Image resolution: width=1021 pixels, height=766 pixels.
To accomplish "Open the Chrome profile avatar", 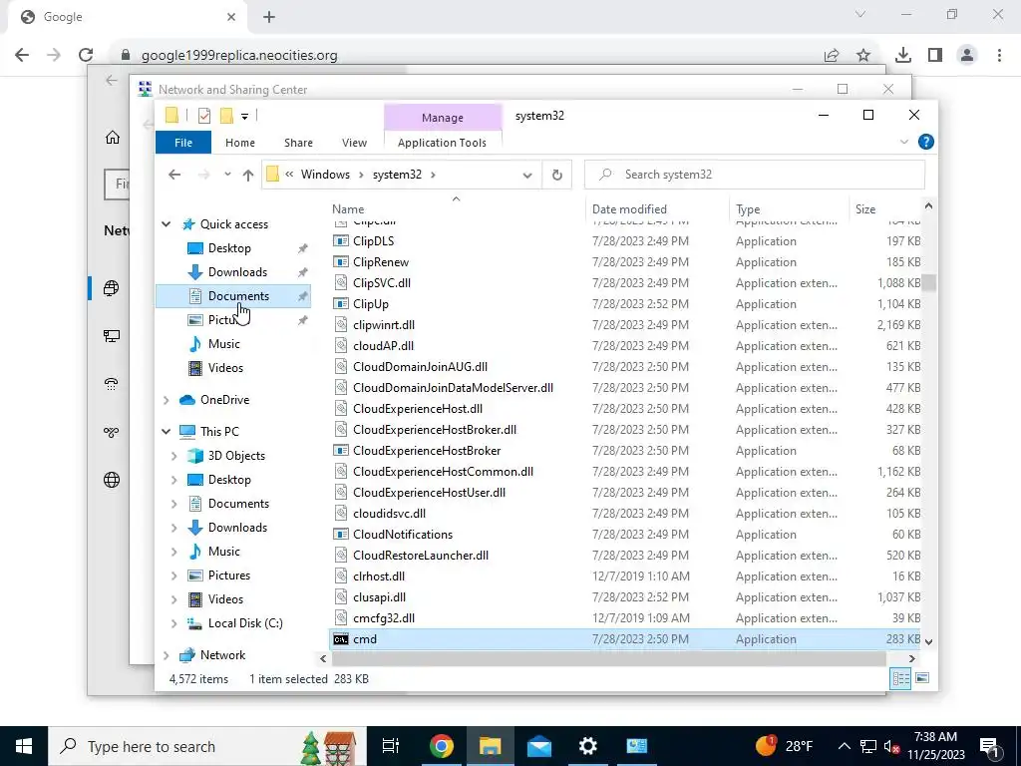I will point(967,56).
